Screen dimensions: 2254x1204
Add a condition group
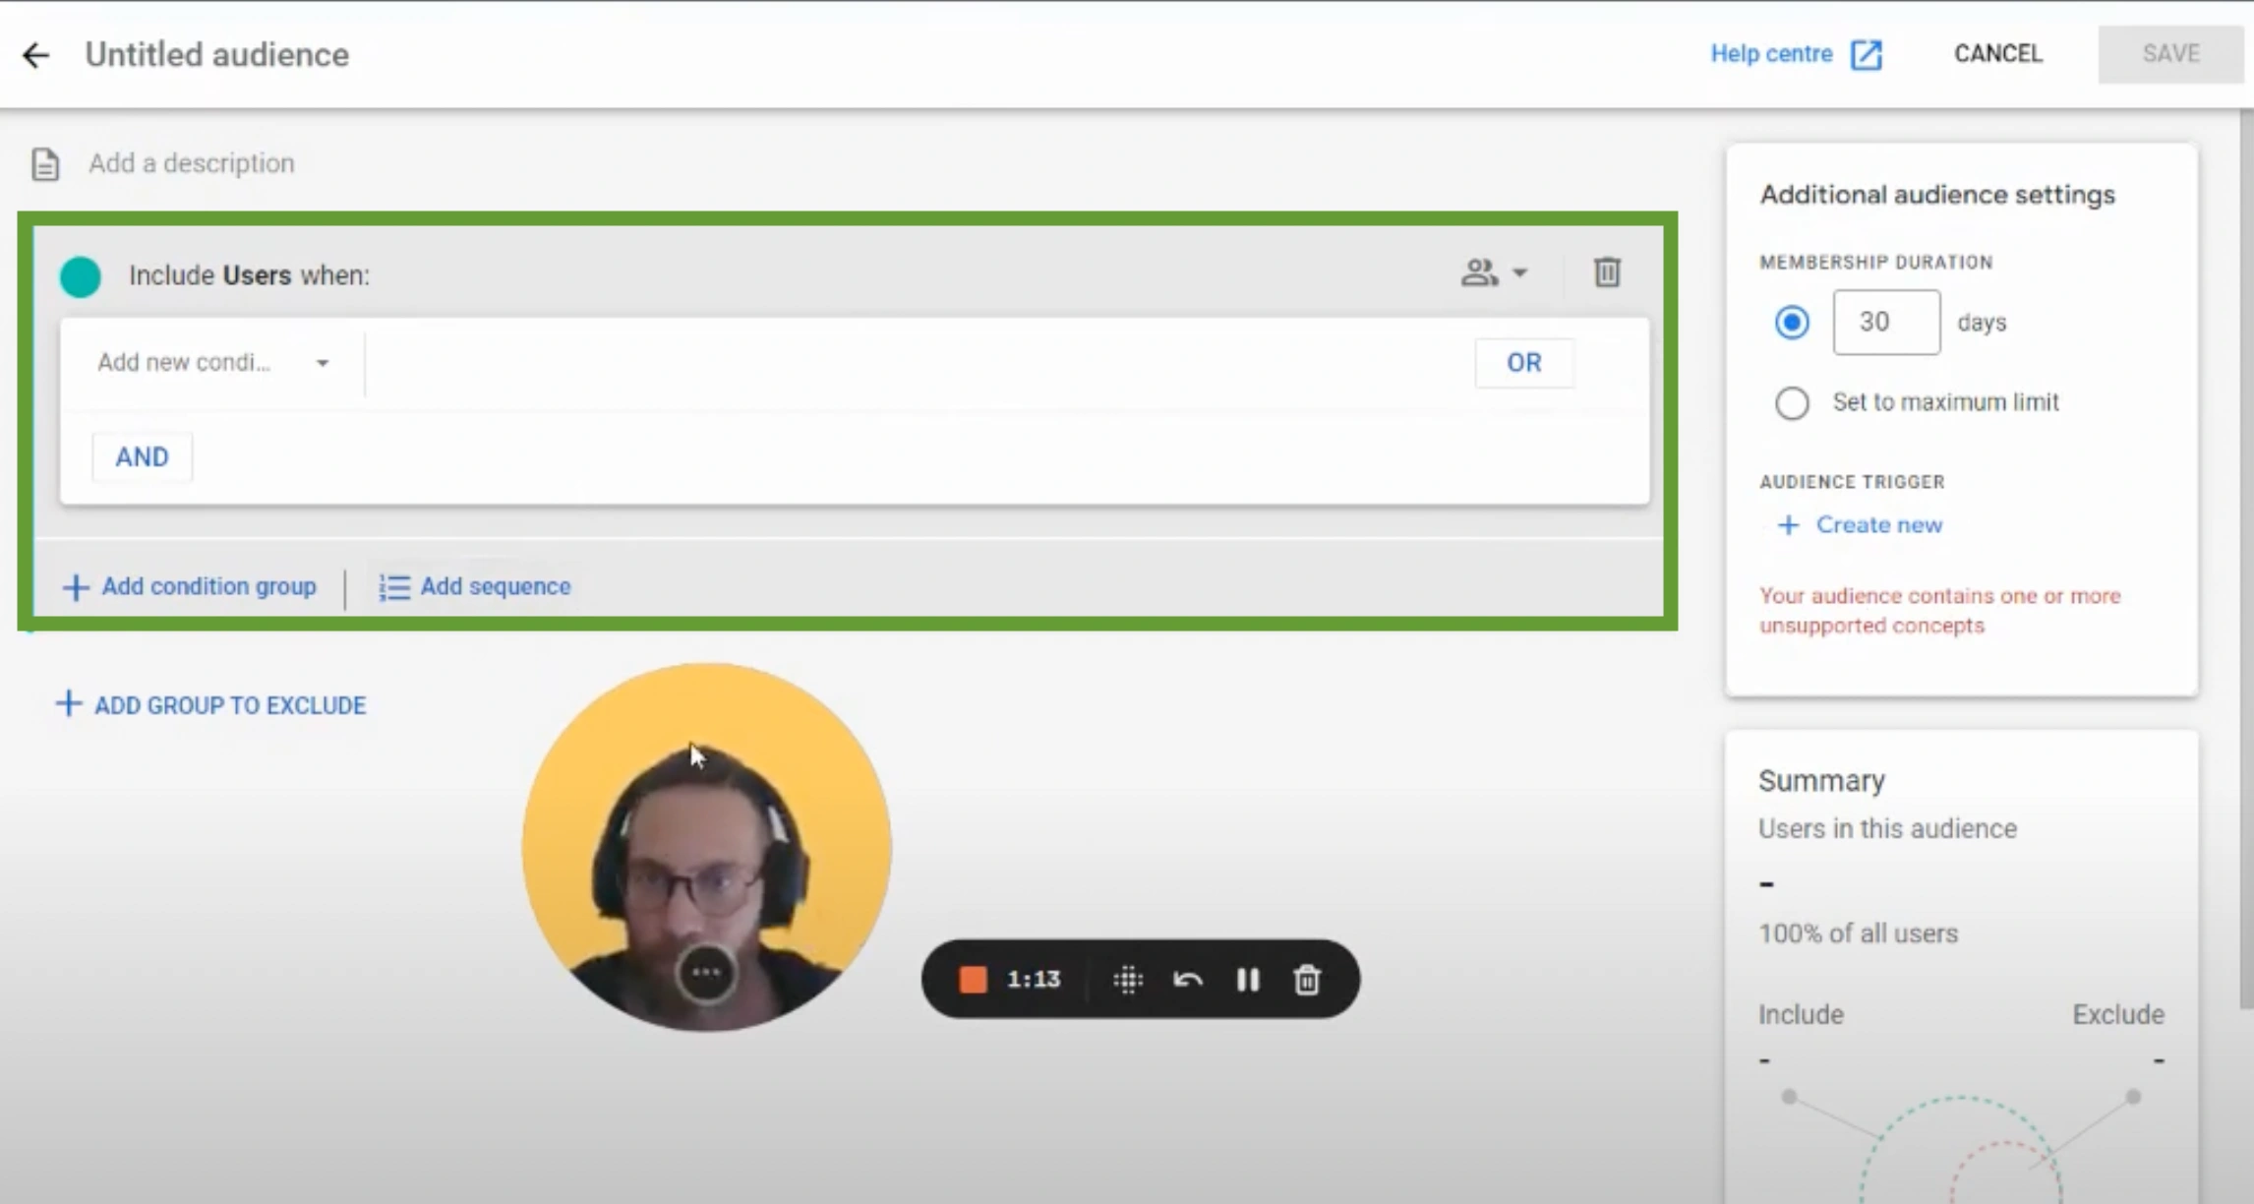point(190,587)
